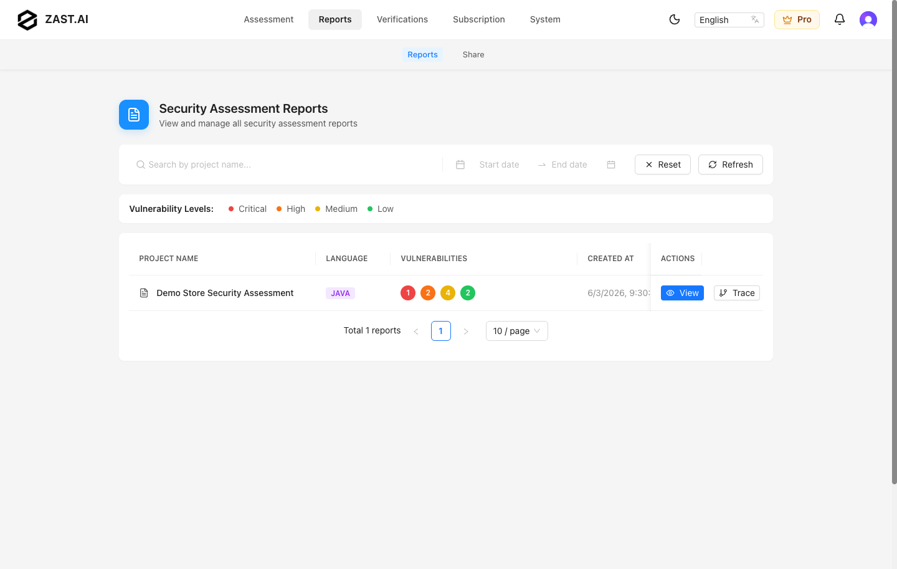Click the Reset button

663,165
